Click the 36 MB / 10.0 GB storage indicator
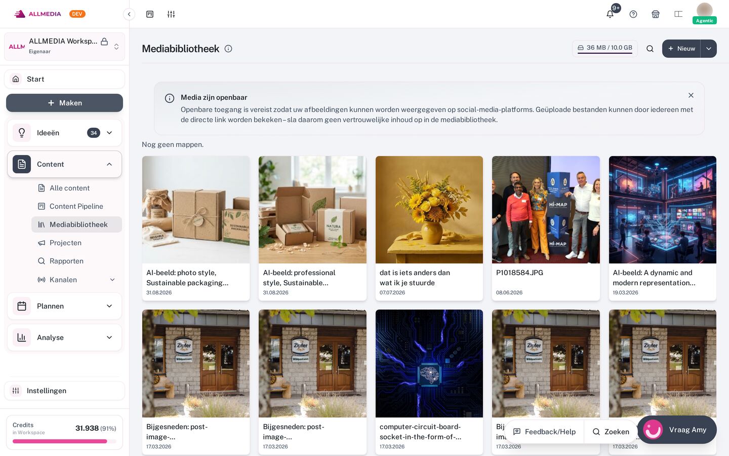This screenshot has height=456, width=729. coord(605,48)
